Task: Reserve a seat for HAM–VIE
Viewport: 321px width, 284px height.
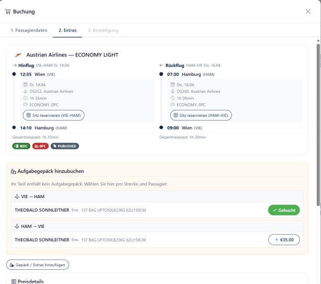Action: point(201,115)
